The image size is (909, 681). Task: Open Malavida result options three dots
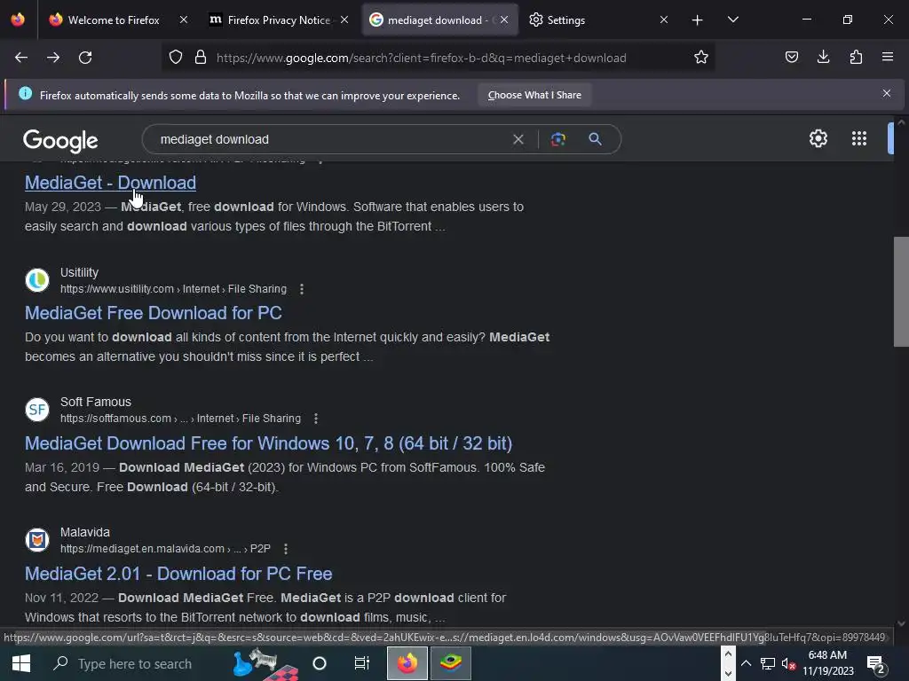[x=286, y=548]
